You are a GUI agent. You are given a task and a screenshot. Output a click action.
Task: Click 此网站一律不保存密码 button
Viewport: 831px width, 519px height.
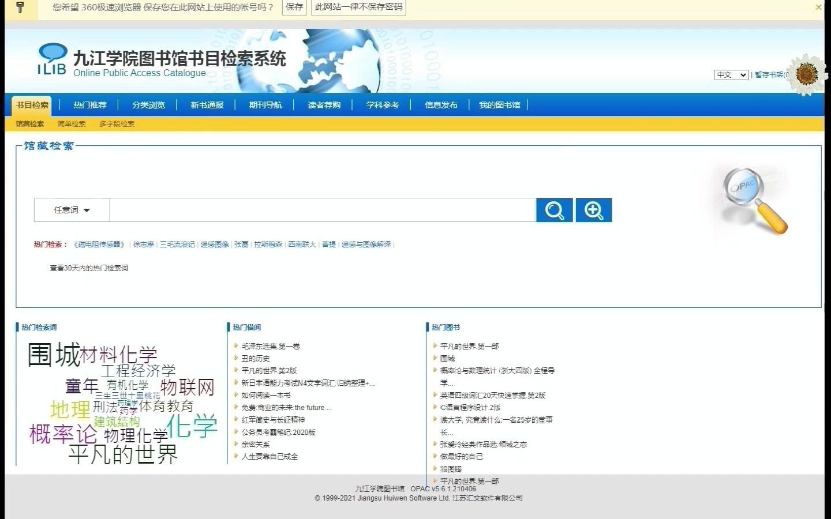tap(358, 7)
